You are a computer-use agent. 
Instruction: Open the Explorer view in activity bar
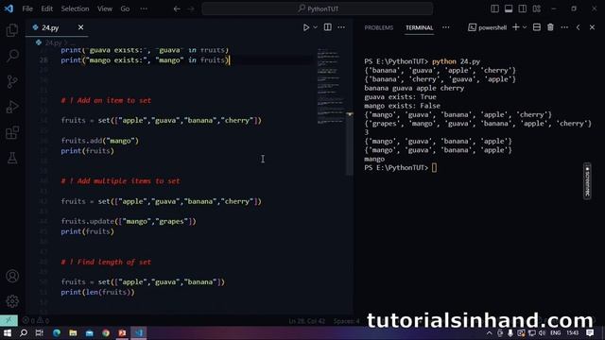pos(12,30)
